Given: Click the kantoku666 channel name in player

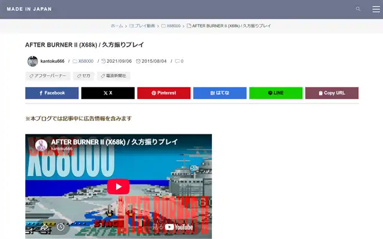Looking at the screenshot, I should (x=62, y=149).
